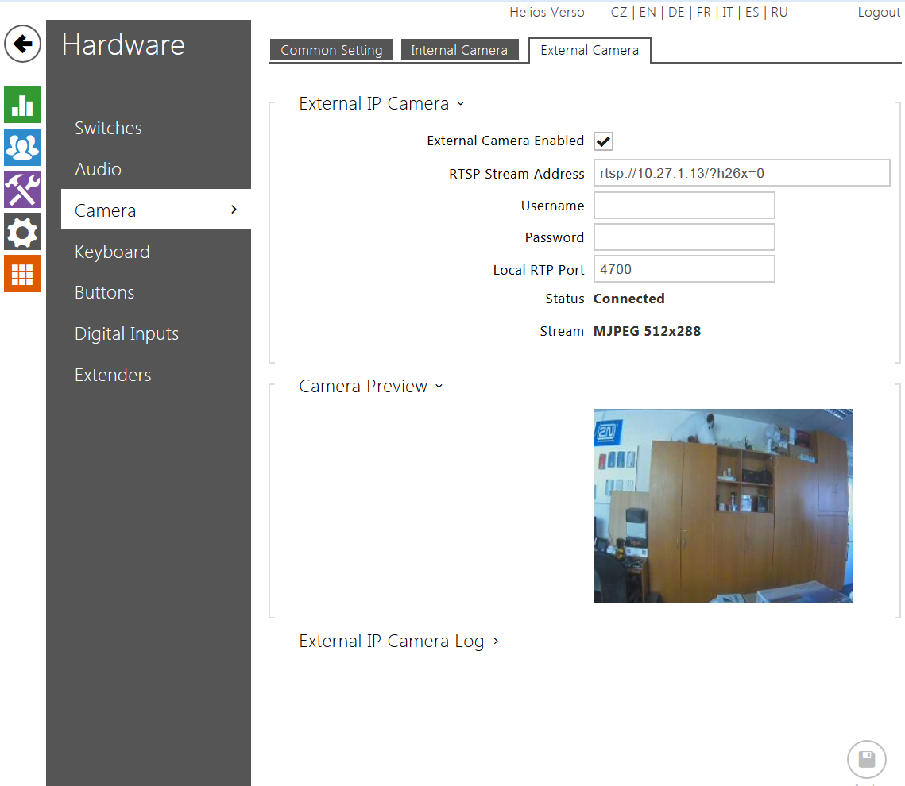Uncheck External Camera Enabled checkbox

(x=603, y=141)
